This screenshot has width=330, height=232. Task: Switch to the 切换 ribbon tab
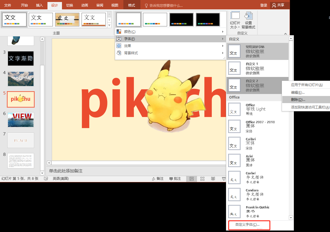coord(69,5)
